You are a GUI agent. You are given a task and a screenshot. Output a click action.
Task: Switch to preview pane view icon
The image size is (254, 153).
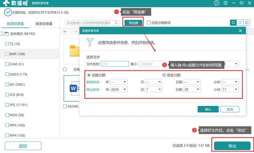tap(246, 22)
